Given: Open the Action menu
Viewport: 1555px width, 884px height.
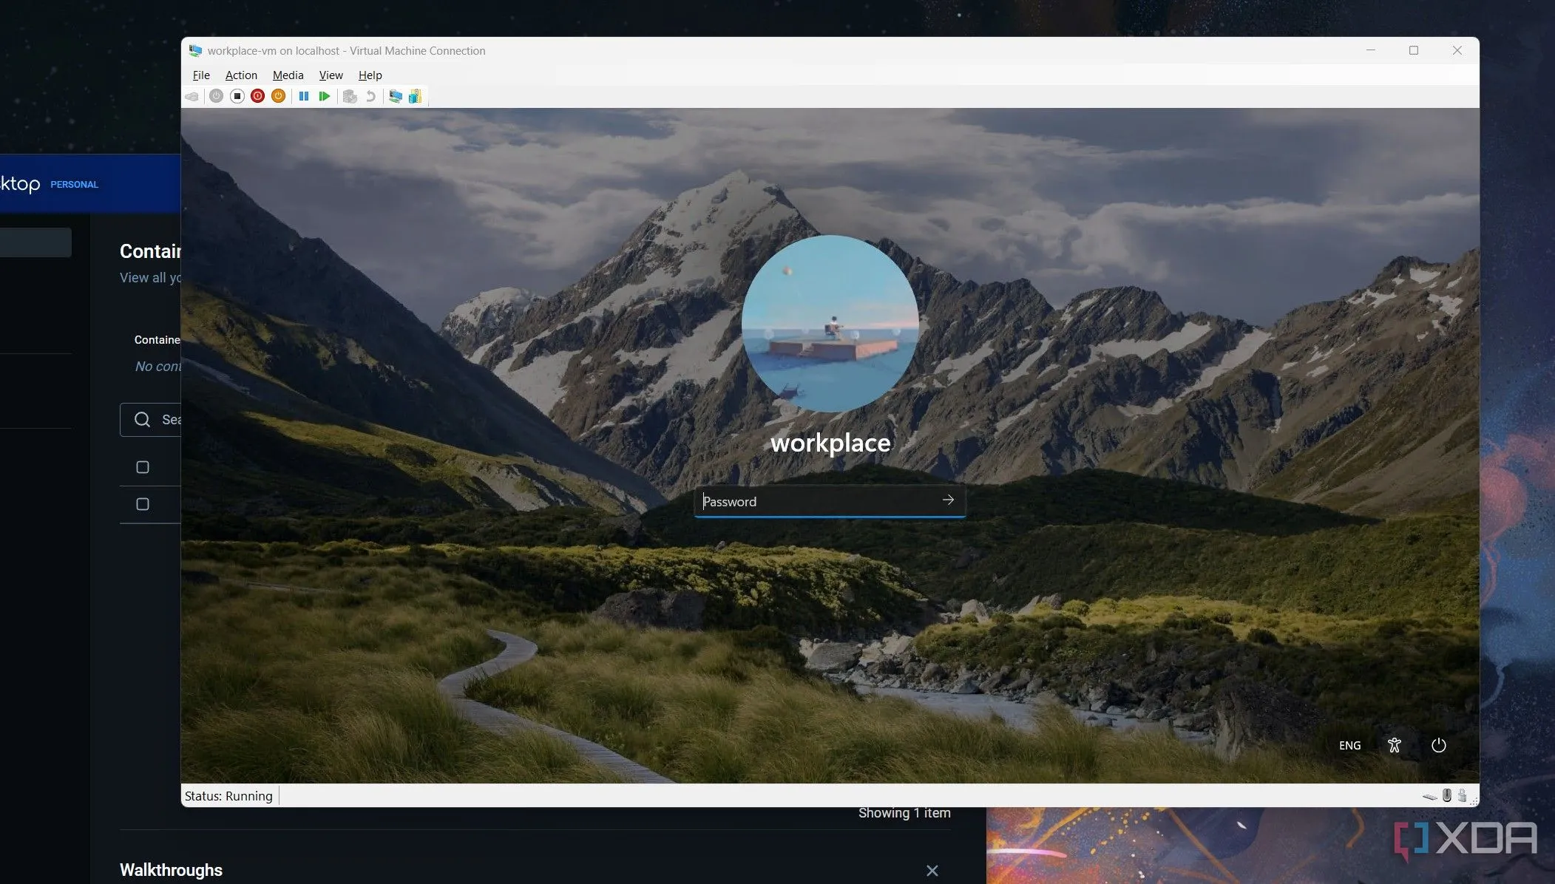Looking at the screenshot, I should (241, 75).
